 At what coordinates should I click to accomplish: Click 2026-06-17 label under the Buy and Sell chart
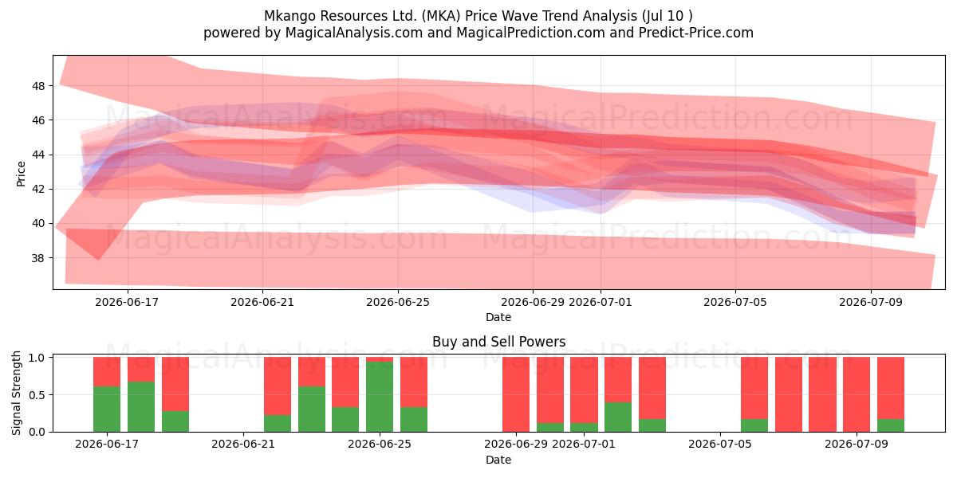[107, 445]
